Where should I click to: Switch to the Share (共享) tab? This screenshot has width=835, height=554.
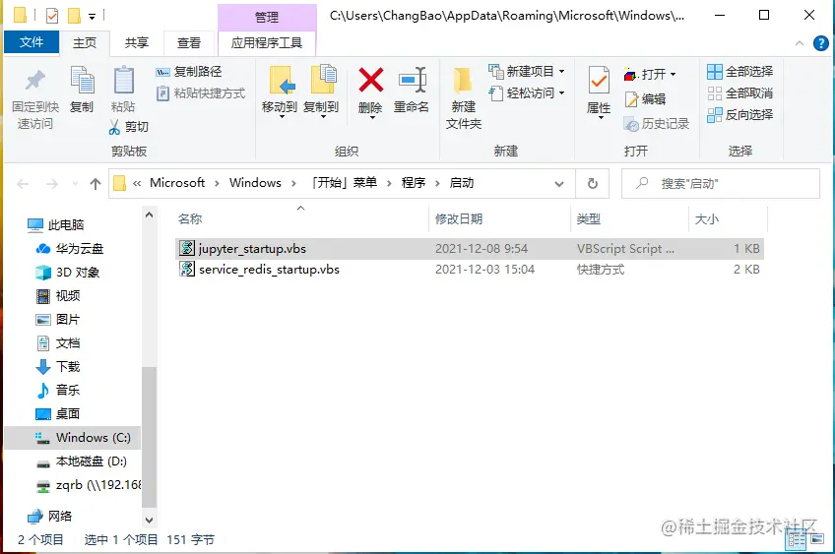pos(137,43)
